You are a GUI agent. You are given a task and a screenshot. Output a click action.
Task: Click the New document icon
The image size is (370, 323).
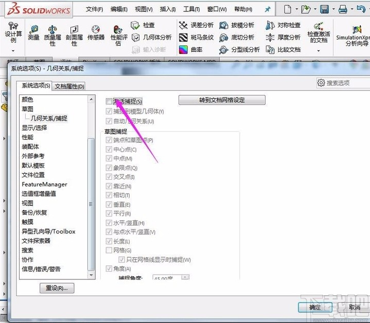(x=288, y=9)
